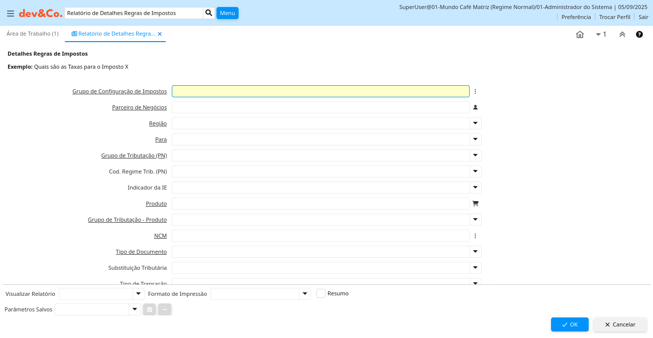Screen dimensions: 653x338
Task: Open the hamburger menu icon
Action: [x=10, y=14]
